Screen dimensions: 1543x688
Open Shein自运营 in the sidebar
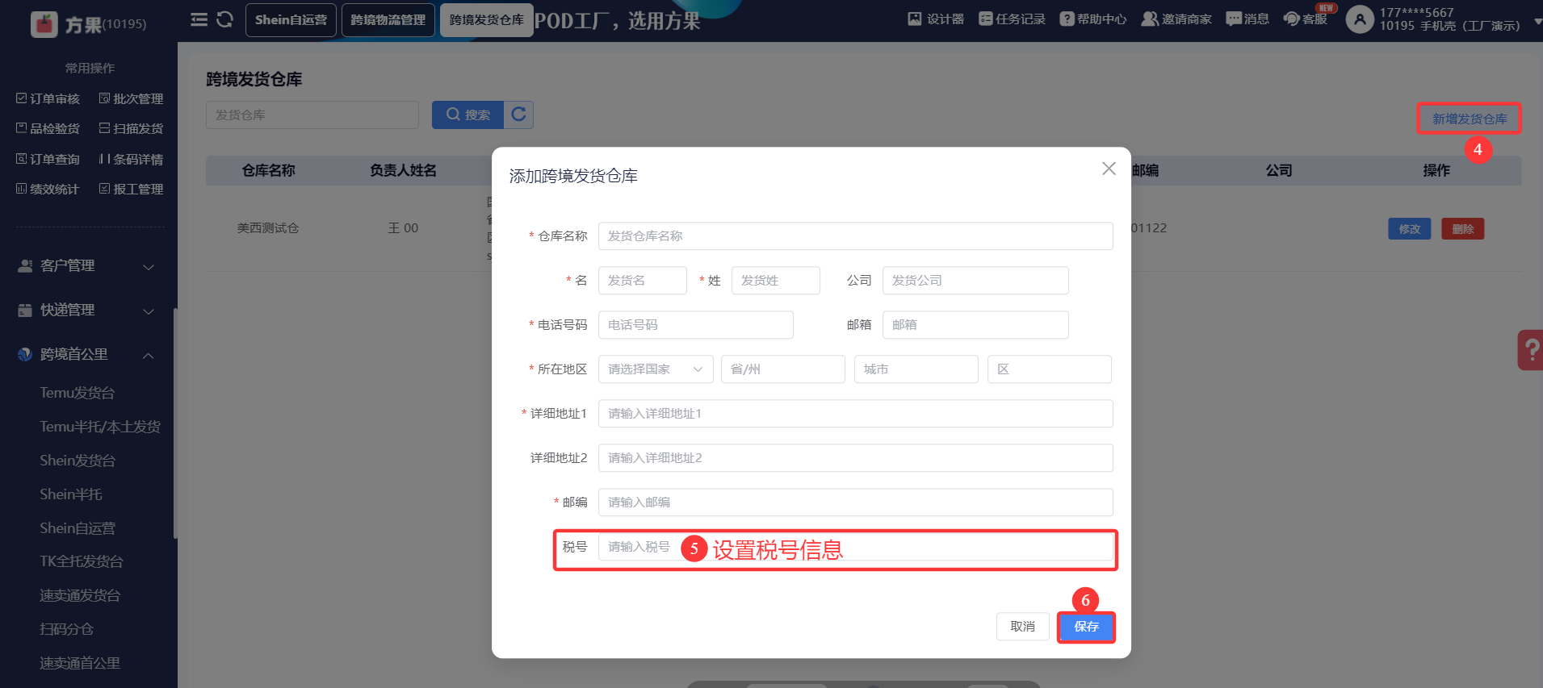(x=78, y=528)
